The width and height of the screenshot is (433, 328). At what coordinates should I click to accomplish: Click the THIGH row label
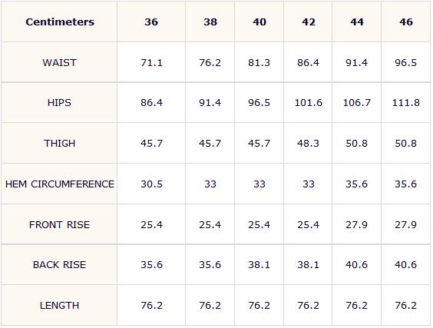pyautogui.click(x=60, y=144)
